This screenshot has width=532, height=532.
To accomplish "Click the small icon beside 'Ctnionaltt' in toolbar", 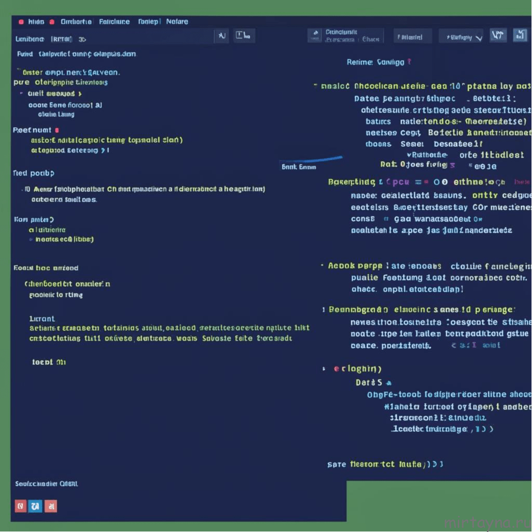I will pos(315,36).
